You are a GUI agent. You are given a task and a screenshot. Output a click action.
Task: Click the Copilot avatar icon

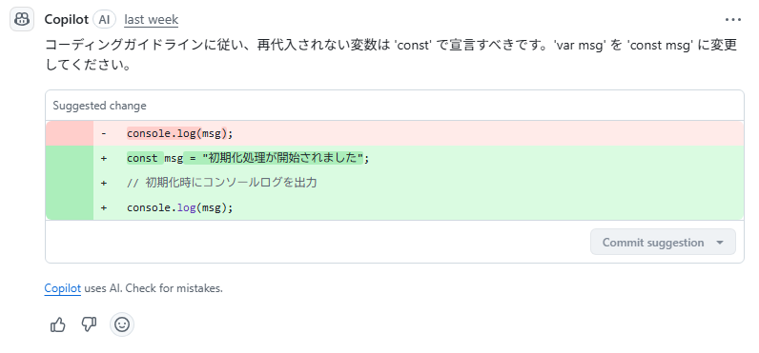coord(22,19)
